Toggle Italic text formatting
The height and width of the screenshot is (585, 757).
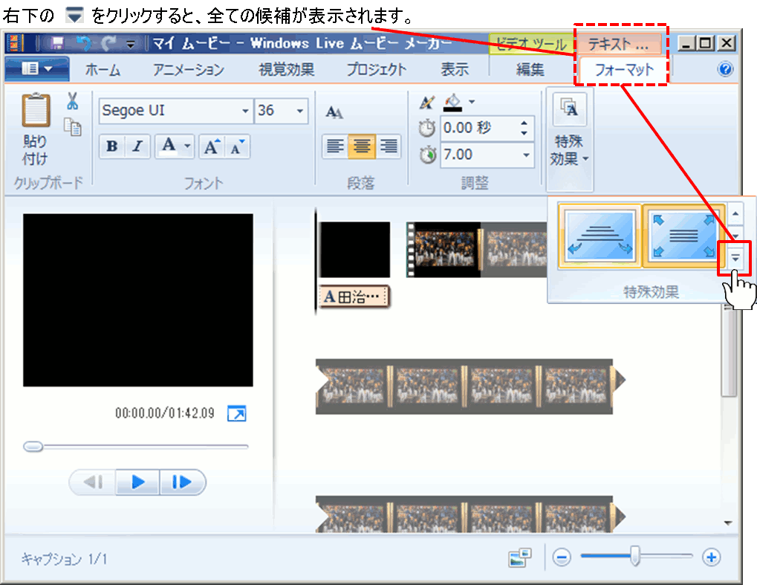coord(137,146)
